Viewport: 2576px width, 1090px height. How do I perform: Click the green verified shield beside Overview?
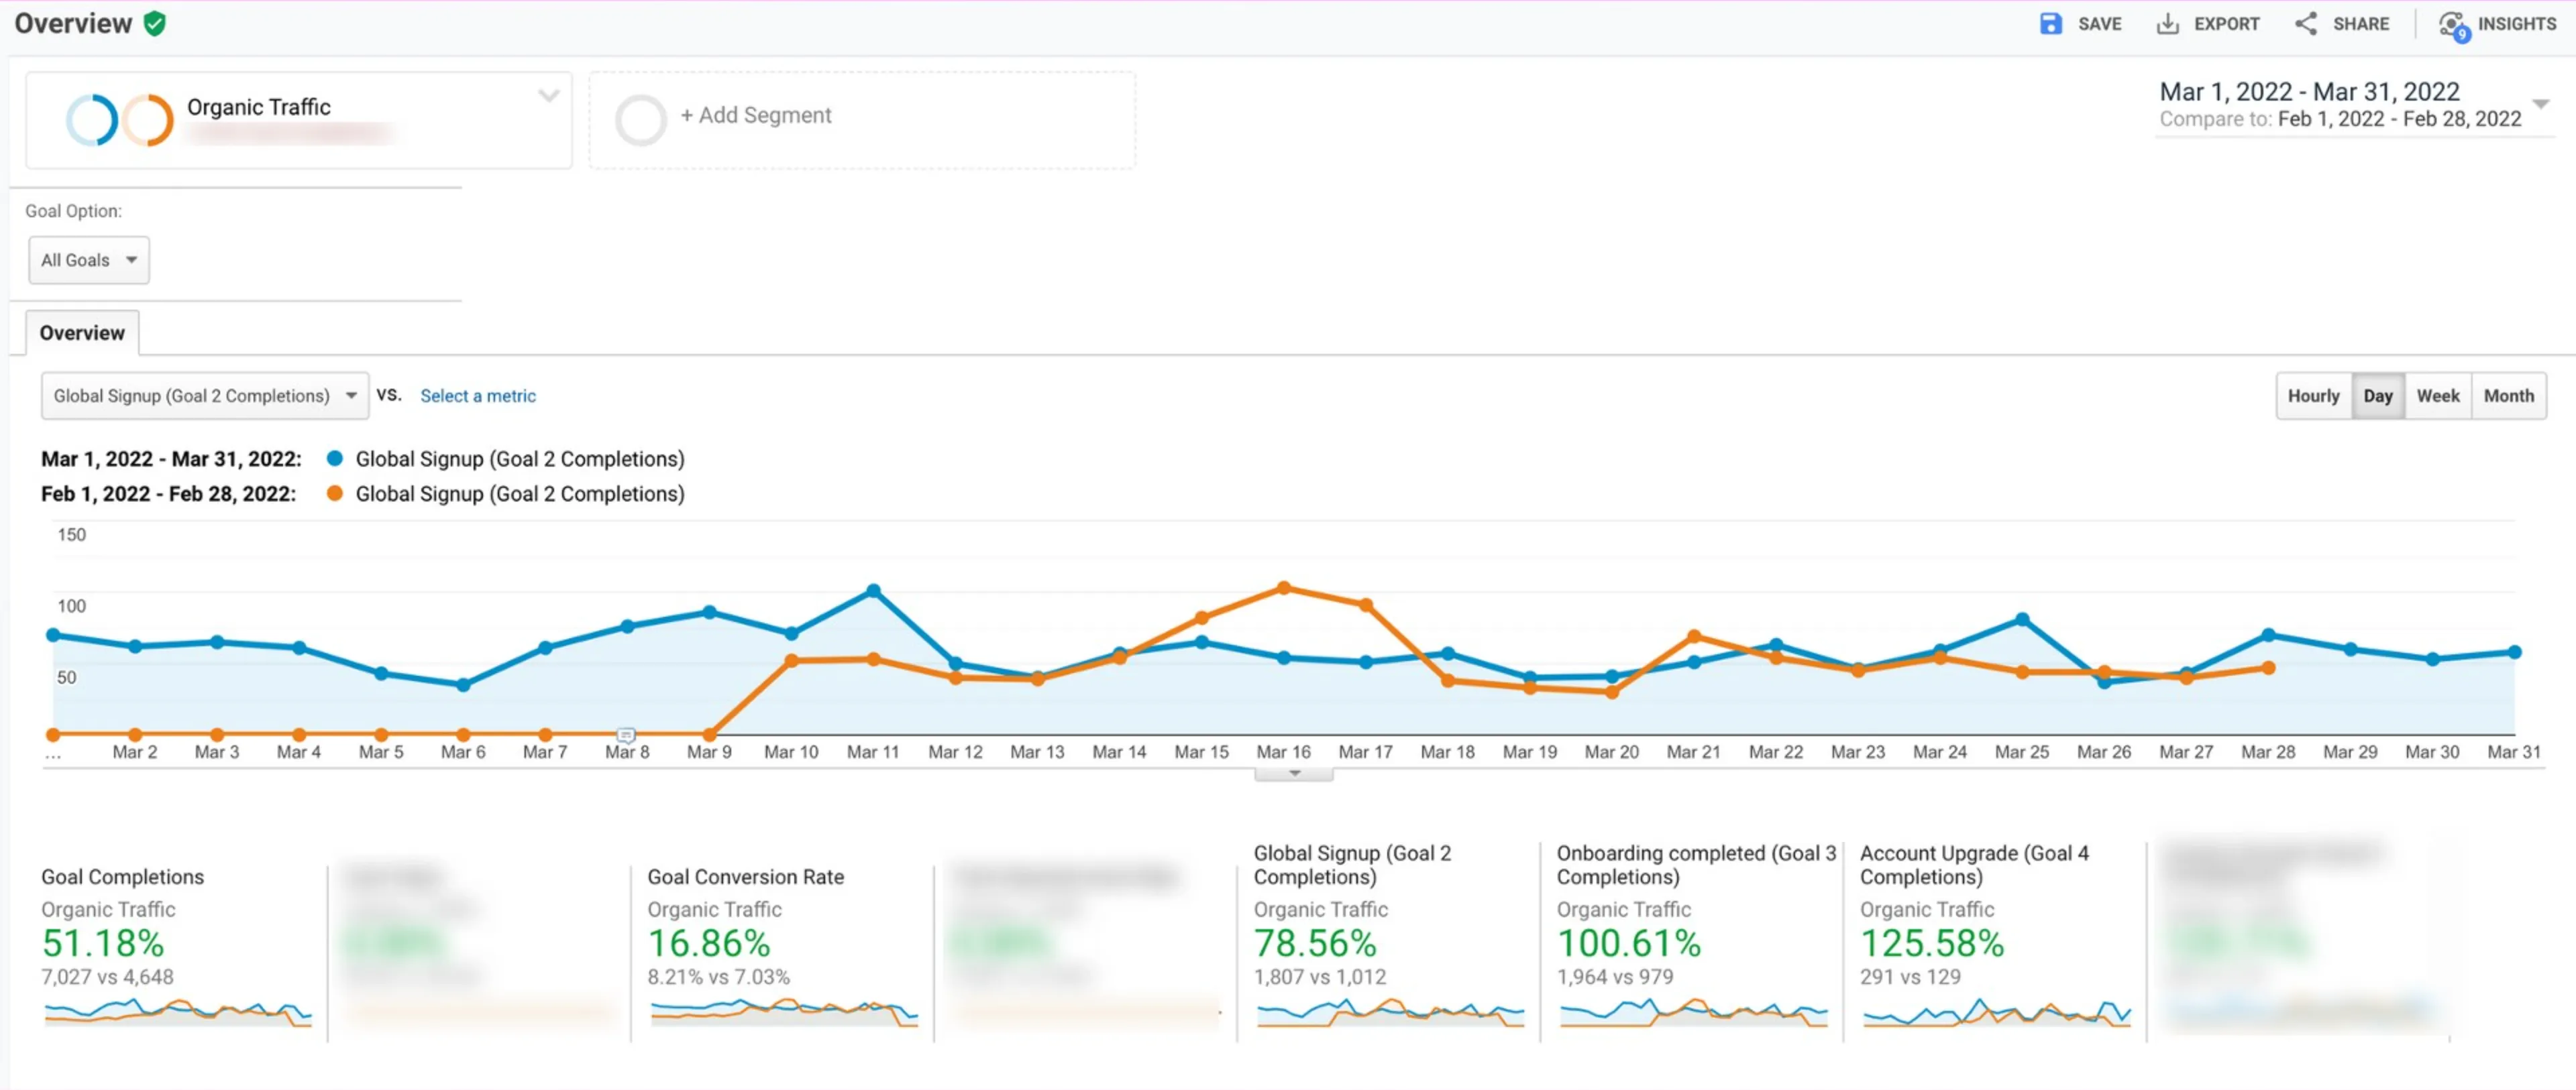pyautogui.click(x=154, y=24)
